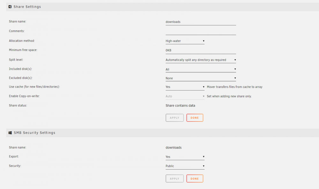
Task: Click the 'Use cache (for new files/directories)' label
Action: [34, 87]
